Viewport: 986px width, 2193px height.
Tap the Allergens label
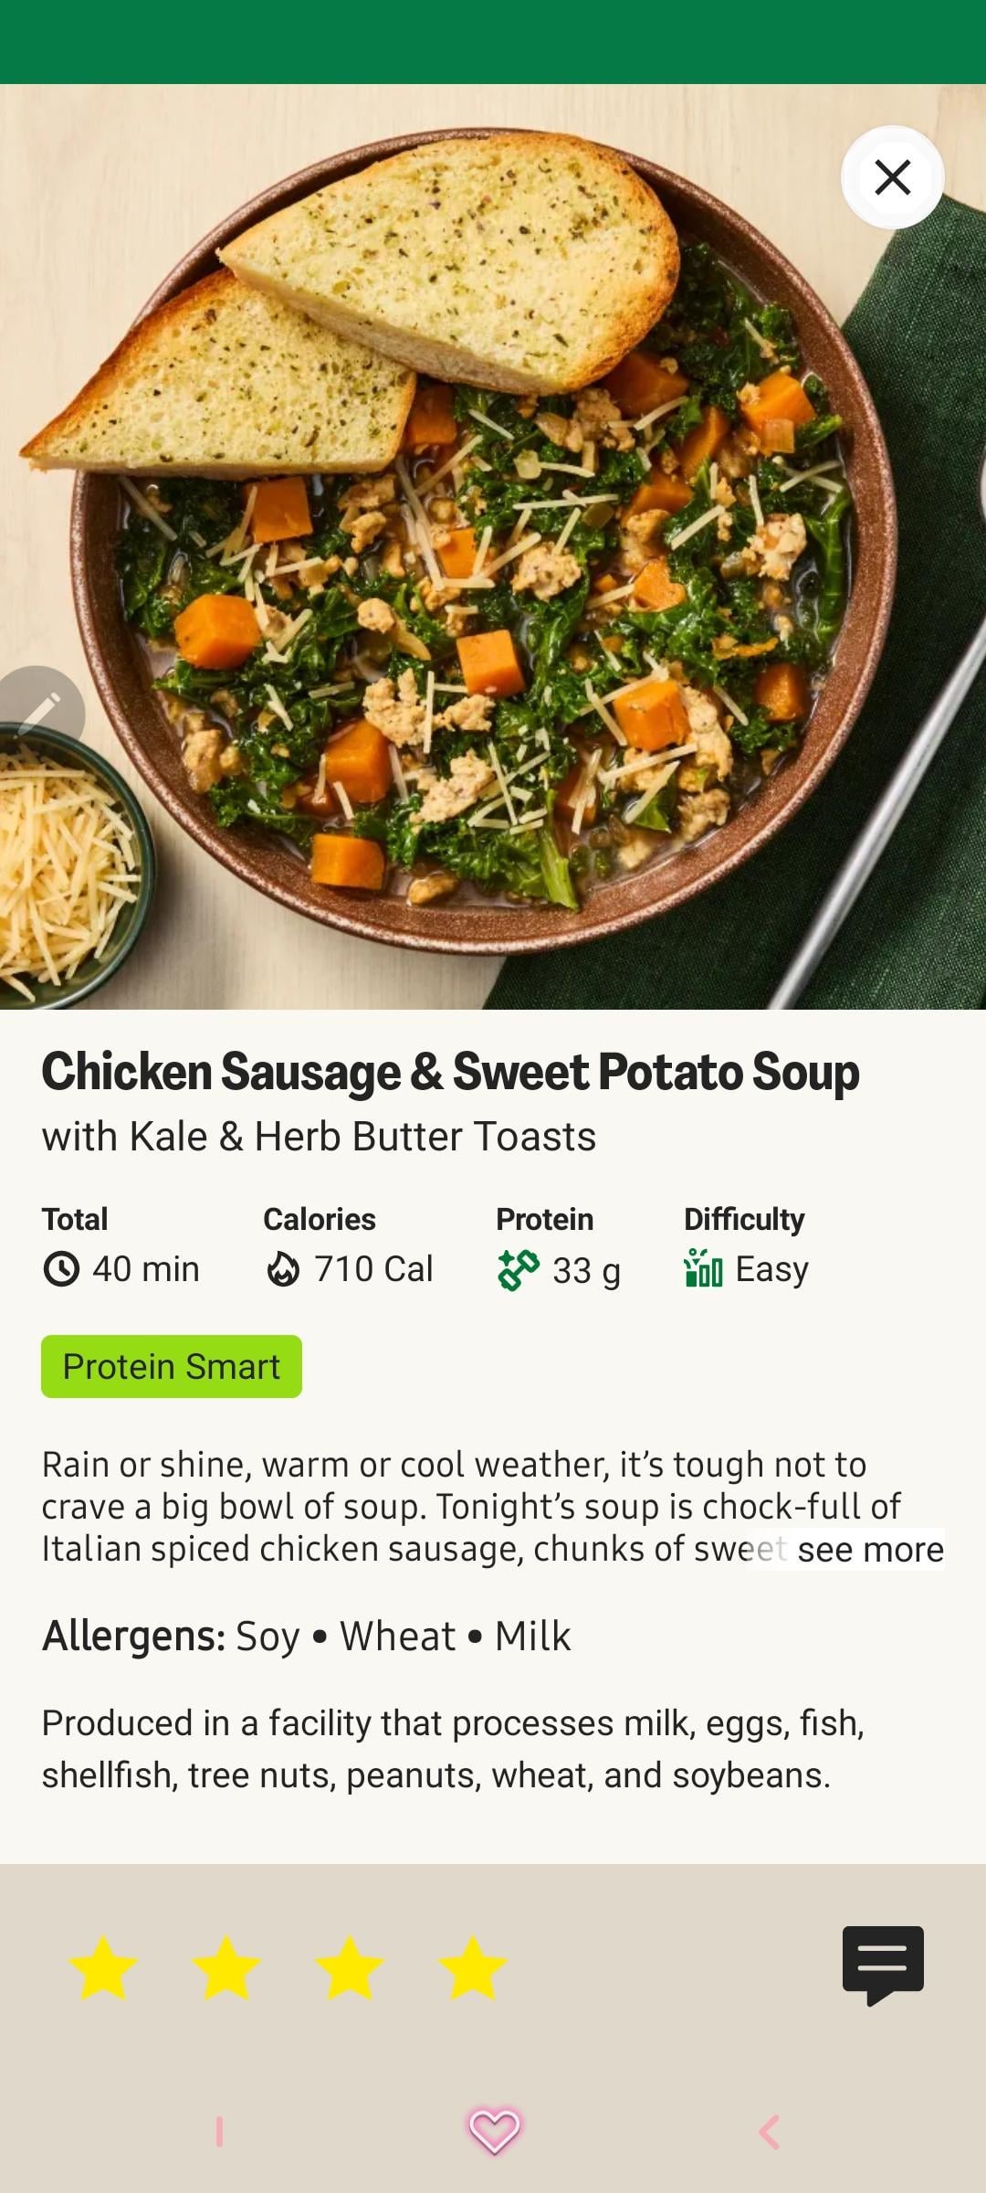(x=133, y=1636)
